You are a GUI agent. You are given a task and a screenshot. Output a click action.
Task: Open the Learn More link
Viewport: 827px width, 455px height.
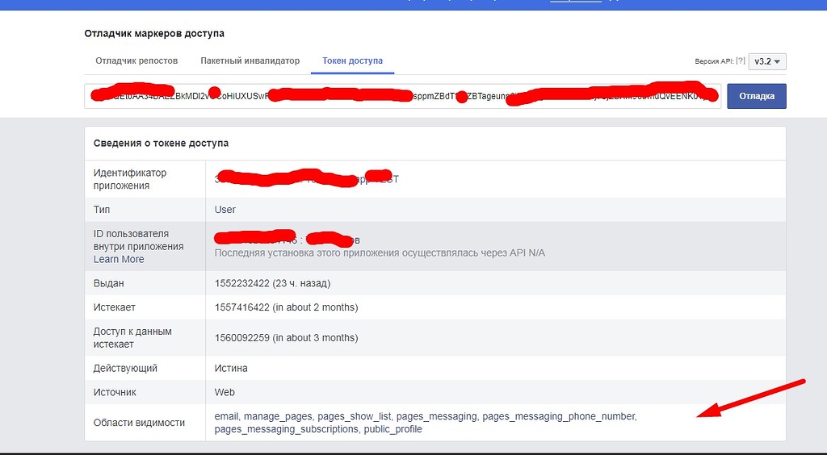click(x=119, y=259)
